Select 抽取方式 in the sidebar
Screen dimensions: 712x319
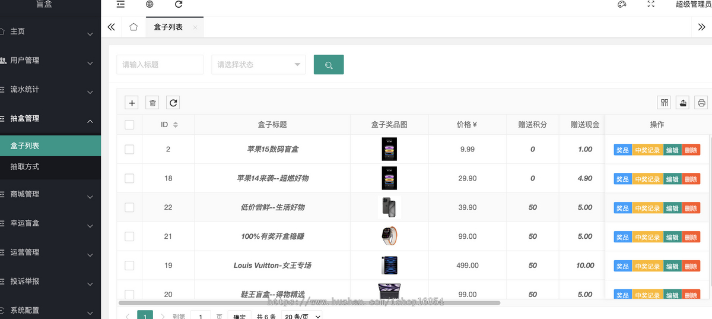coord(50,167)
